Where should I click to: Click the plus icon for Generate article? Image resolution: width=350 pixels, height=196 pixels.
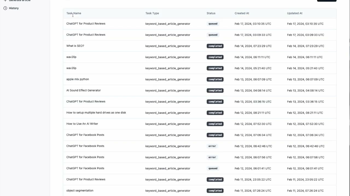pyautogui.click(x=5, y=1)
